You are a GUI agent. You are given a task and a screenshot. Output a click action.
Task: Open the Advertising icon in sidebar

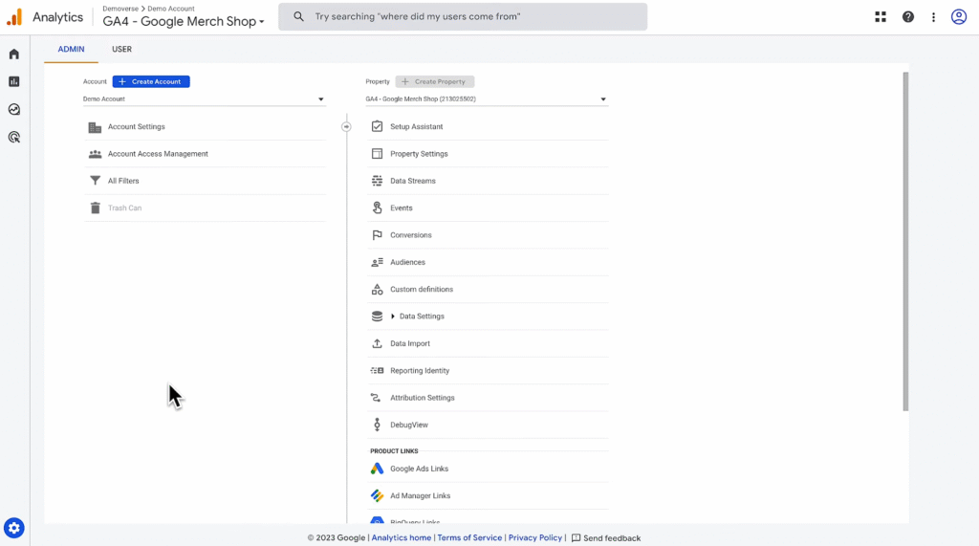click(13, 137)
